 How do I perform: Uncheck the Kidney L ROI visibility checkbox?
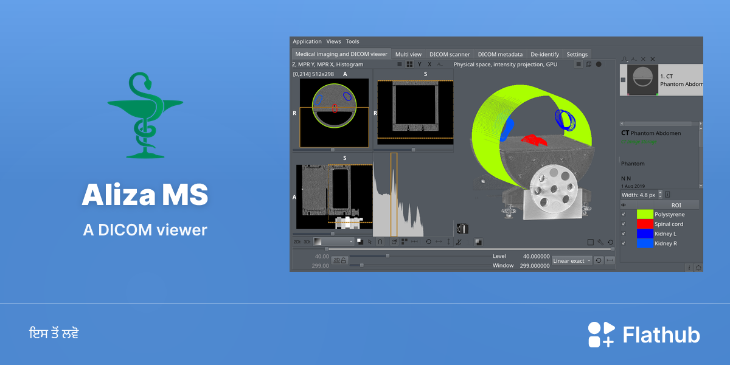click(624, 234)
